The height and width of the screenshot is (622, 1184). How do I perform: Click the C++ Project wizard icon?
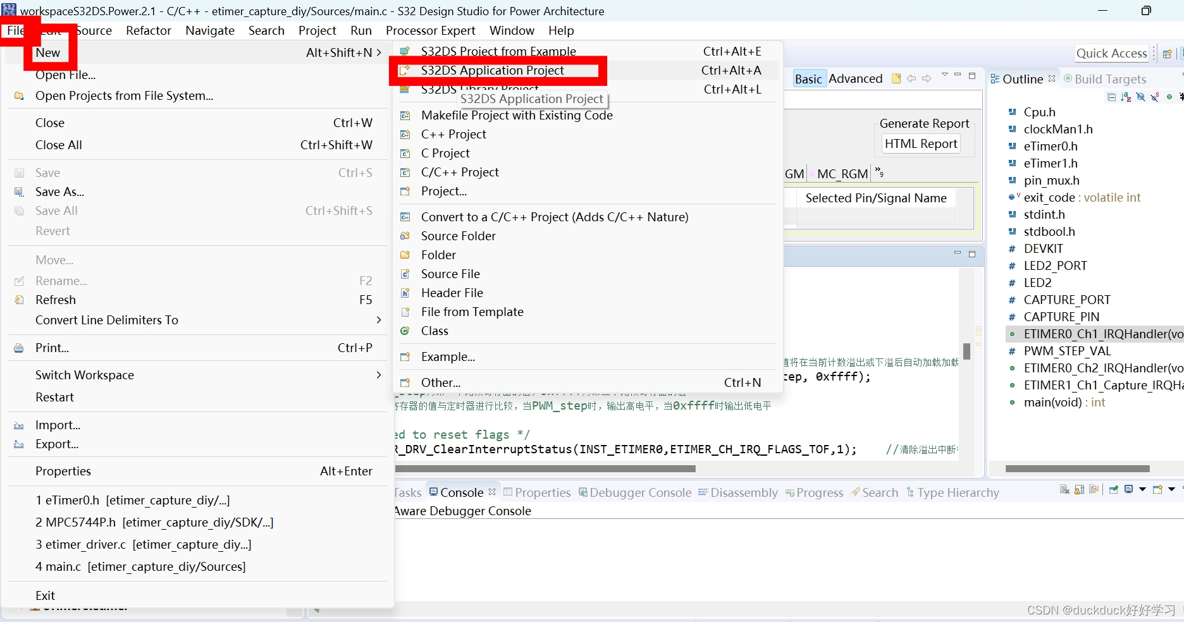pos(405,135)
